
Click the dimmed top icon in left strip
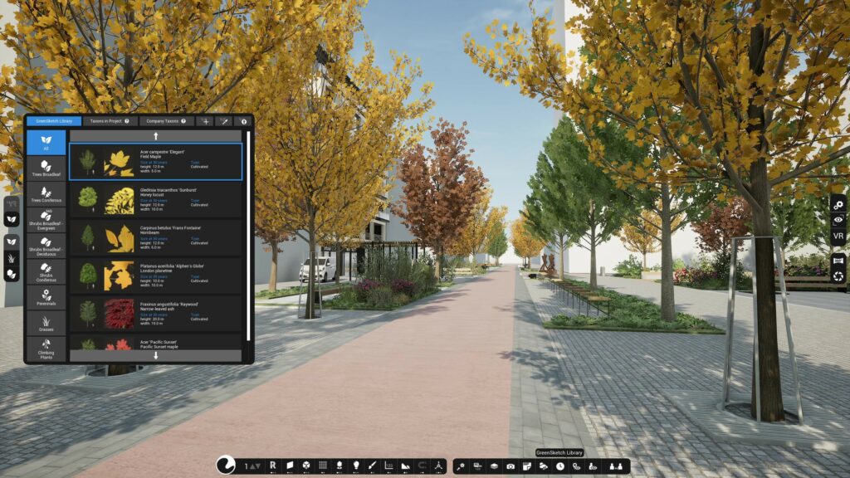tap(12, 204)
